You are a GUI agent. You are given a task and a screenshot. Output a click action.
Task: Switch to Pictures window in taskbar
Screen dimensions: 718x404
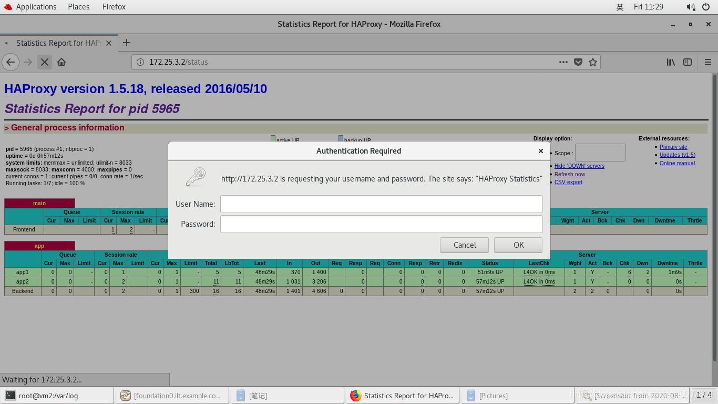pos(518,396)
